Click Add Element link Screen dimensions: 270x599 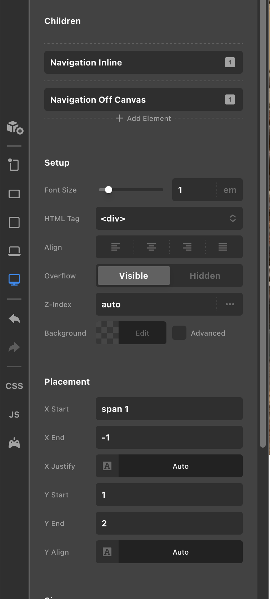click(144, 118)
